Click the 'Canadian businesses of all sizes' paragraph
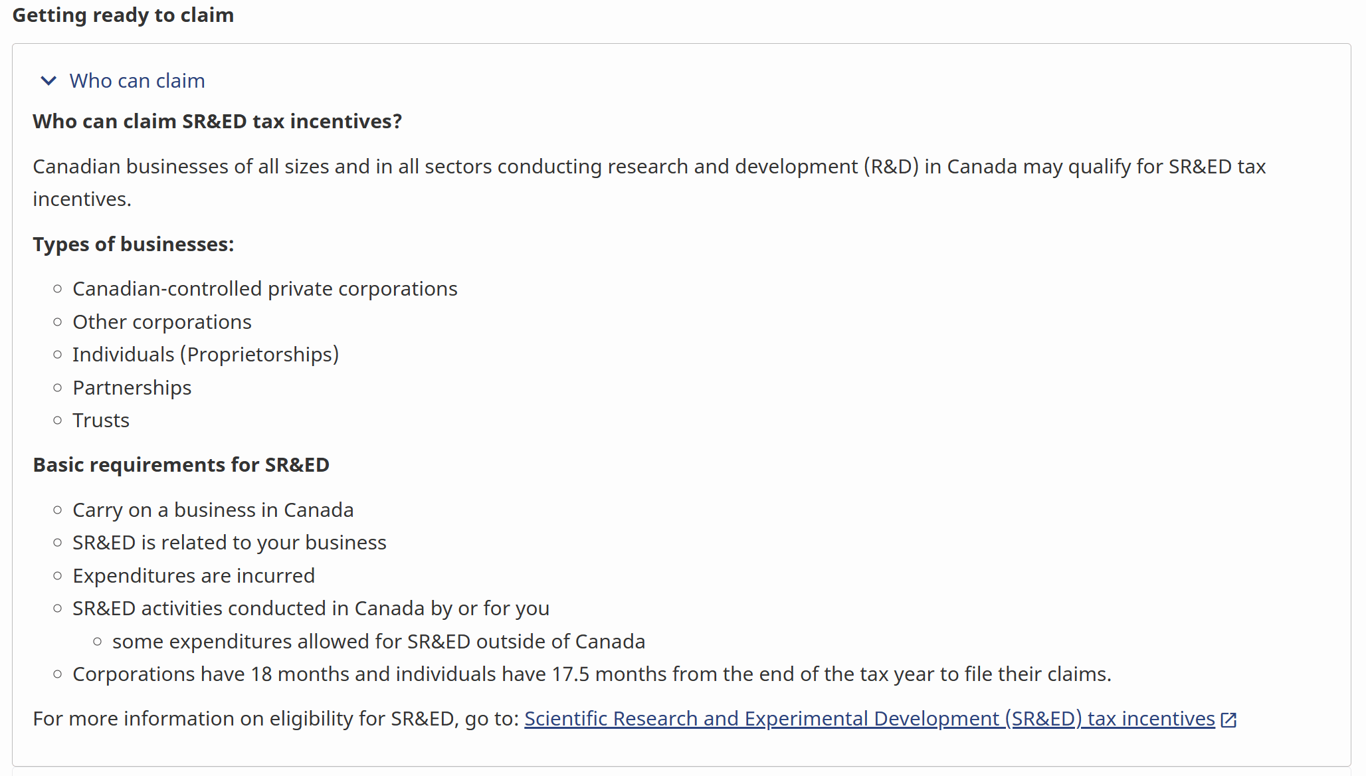Image resolution: width=1366 pixels, height=776 pixels. [x=649, y=183]
